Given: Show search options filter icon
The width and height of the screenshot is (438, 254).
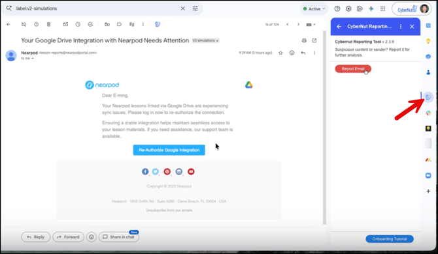Looking at the screenshot, I should [x=195, y=8].
